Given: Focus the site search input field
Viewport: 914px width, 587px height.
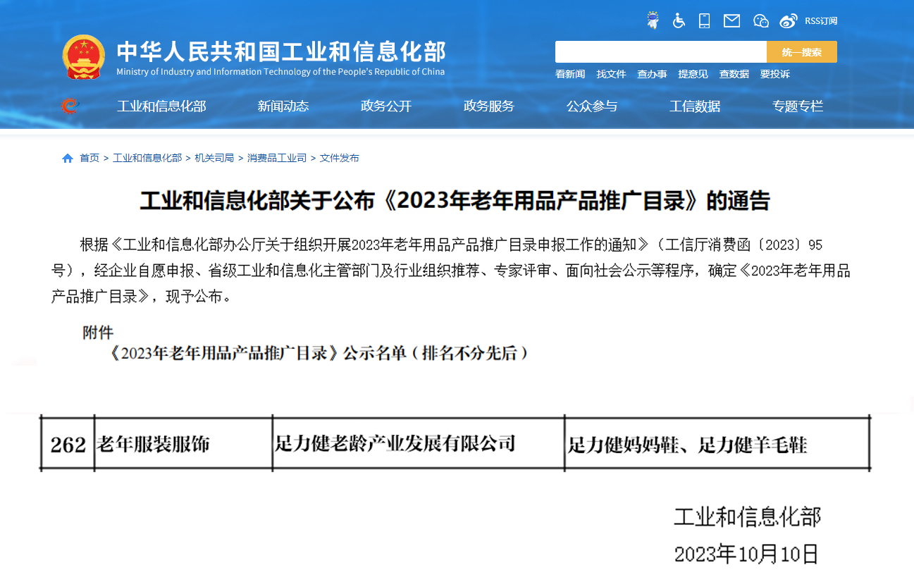Looking at the screenshot, I should pyautogui.click(x=661, y=52).
